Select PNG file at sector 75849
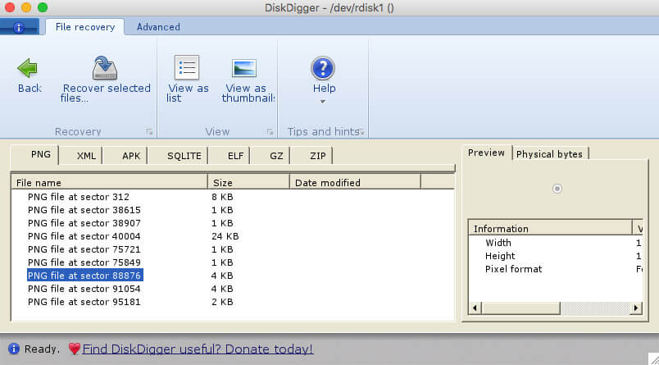 [x=84, y=262]
